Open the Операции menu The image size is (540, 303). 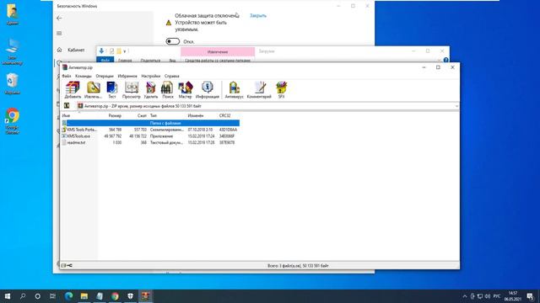click(x=105, y=76)
